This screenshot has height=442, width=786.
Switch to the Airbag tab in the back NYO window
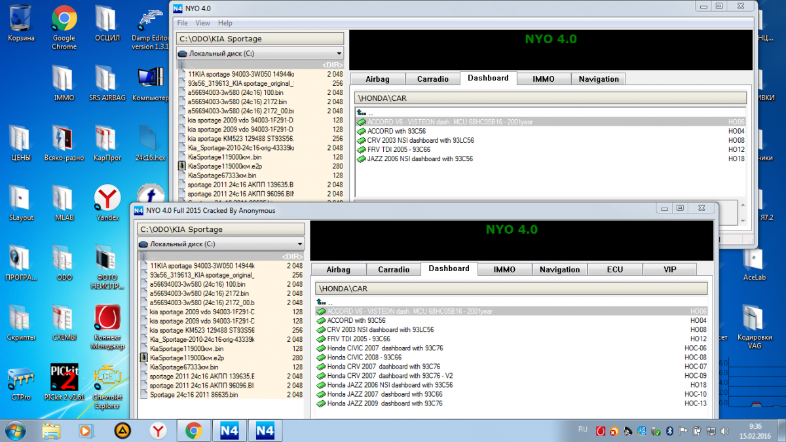(x=377, y=79)
